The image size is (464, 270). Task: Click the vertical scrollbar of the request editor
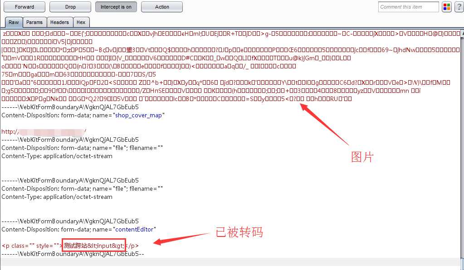462,148
